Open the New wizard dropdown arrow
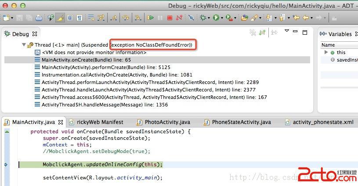Screen dimensions: 358x186 [x=12, y=18]
